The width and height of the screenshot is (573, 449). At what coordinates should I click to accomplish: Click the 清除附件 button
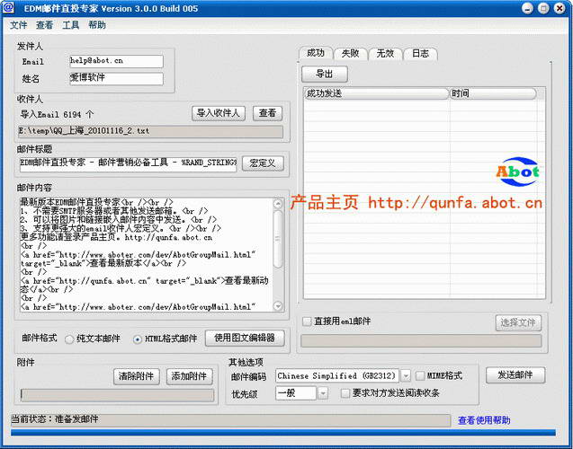click(137, 376)
